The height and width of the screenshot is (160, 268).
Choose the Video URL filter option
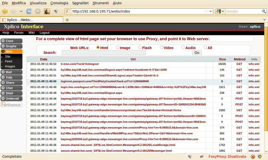(x=161, y=48)
